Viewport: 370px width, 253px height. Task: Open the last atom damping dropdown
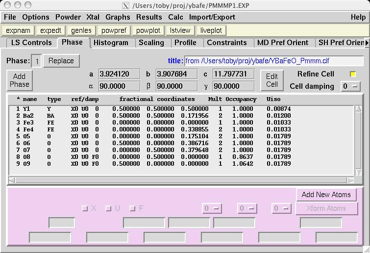281,208
